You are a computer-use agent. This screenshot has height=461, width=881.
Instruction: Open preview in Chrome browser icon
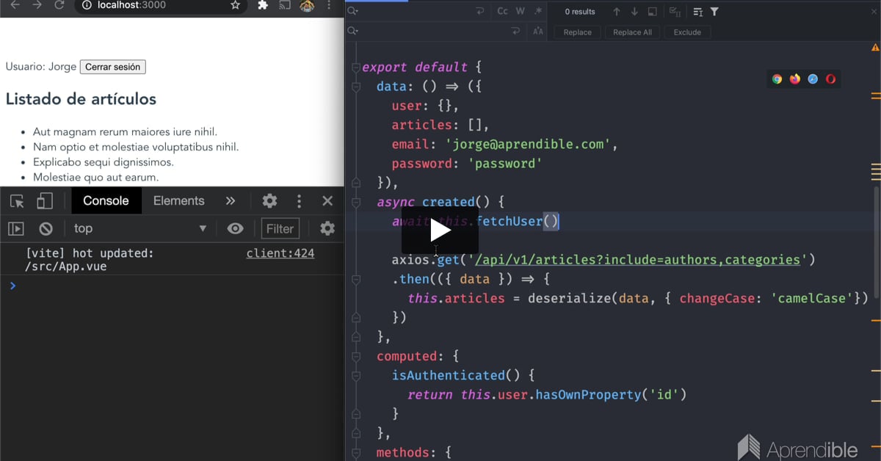click(x=777, y=79)
